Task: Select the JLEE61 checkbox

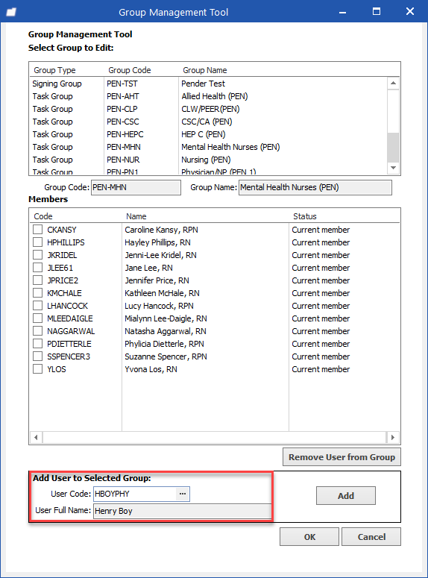Action: pos(37,268)
